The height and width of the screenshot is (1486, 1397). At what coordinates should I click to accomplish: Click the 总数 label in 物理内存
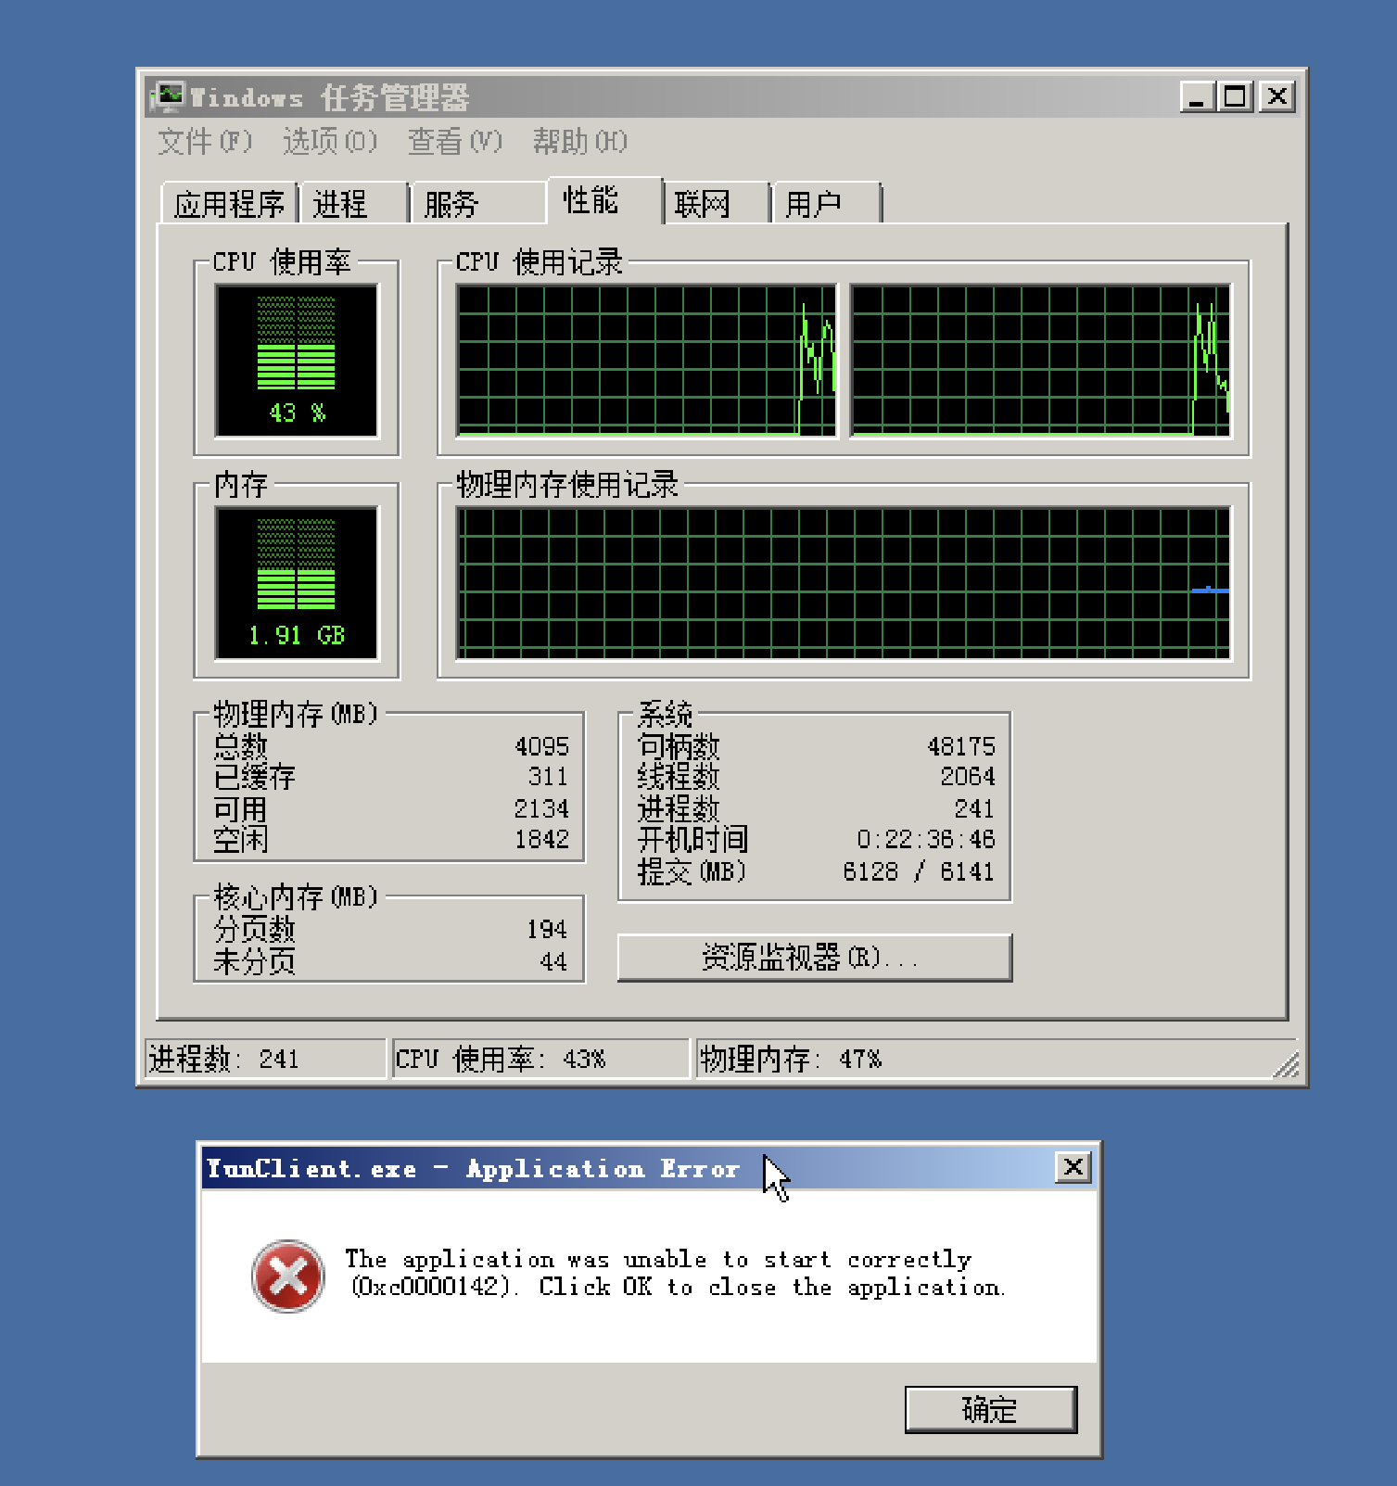coord(240,746)
